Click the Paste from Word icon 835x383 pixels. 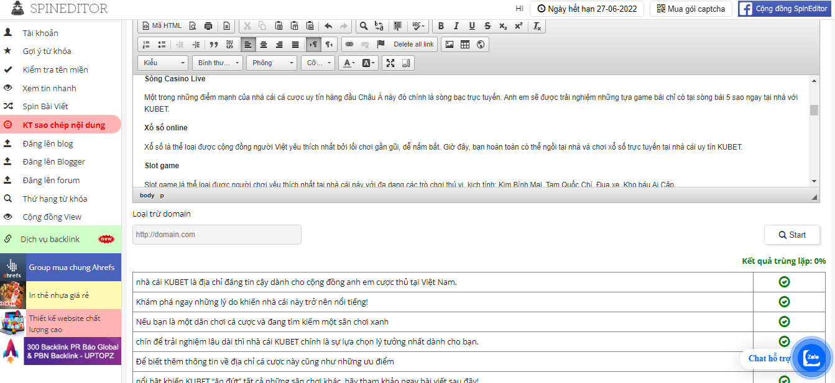[310, 26]
